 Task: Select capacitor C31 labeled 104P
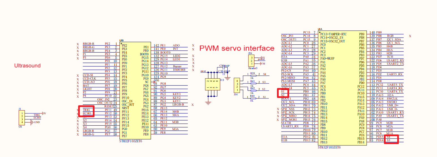point(224,67)
